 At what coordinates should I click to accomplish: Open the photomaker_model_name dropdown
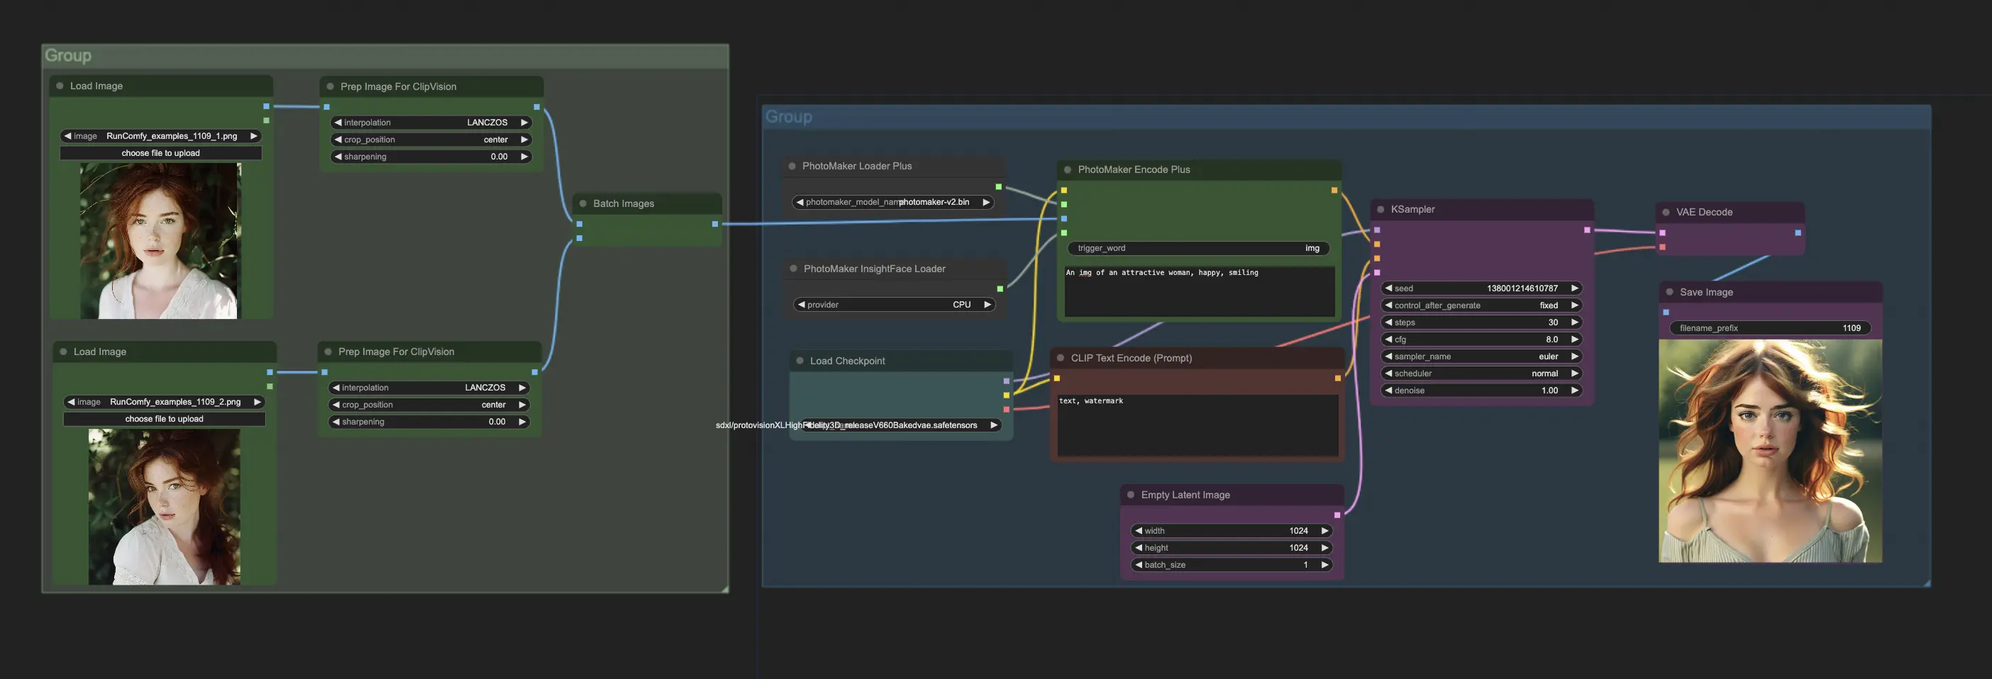pyautogui.click(x=893, y=201)
